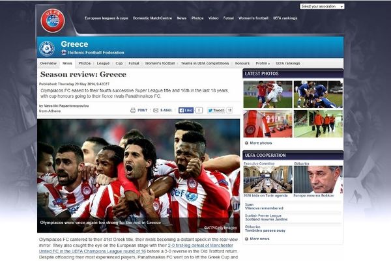Switch to the Honours tab
The height and width of the screenshot is (261, 391).
click(242, 63)
